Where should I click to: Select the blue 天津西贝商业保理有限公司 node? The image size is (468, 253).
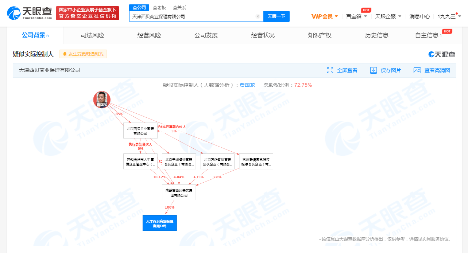pos(160,223)
